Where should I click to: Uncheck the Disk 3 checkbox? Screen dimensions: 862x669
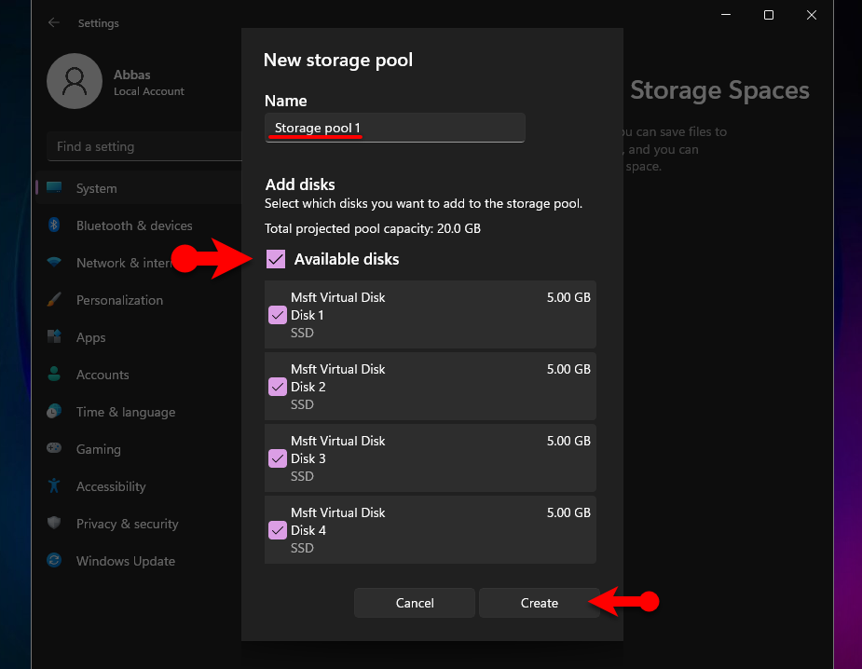click(x=278, y=458)
